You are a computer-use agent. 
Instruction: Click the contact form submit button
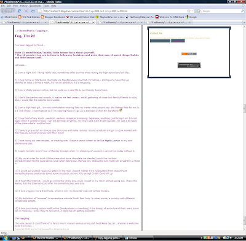[x=178, y=41]
